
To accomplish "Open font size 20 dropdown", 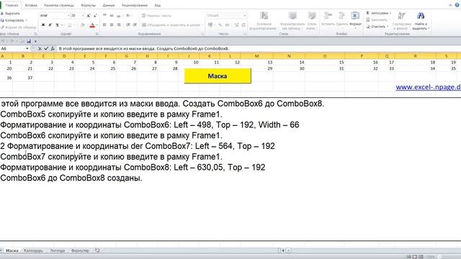I will (83, 16).
